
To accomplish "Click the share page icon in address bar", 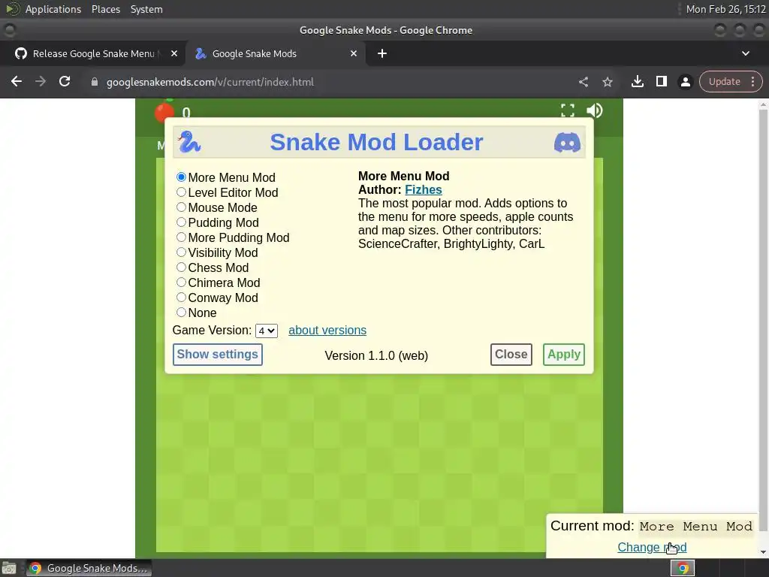I will pos(583,82).
